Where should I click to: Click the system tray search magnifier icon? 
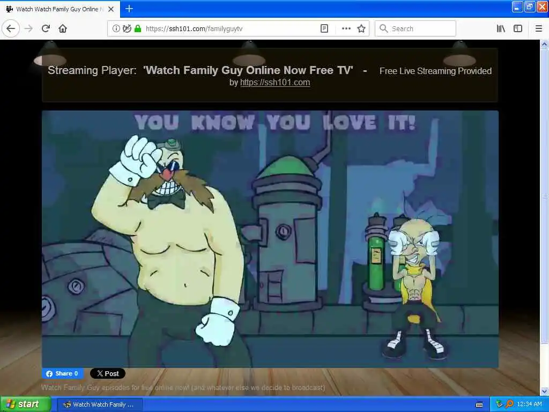pos(510,404)
